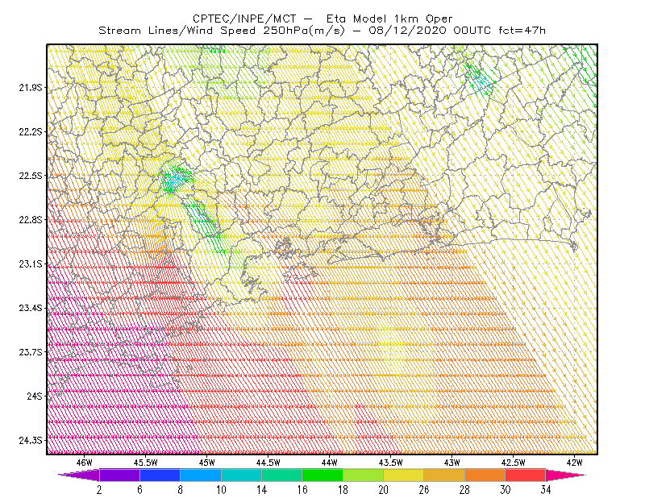Click the yellow 20–26 colorbar segment
This screenshot has width=645, height=498.
coord(404,475)
